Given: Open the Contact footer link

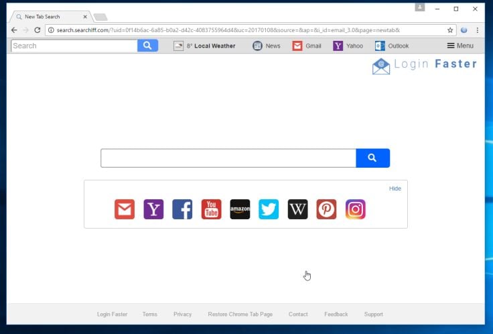Looking at the screenshot, I should (x=298, y=314).
